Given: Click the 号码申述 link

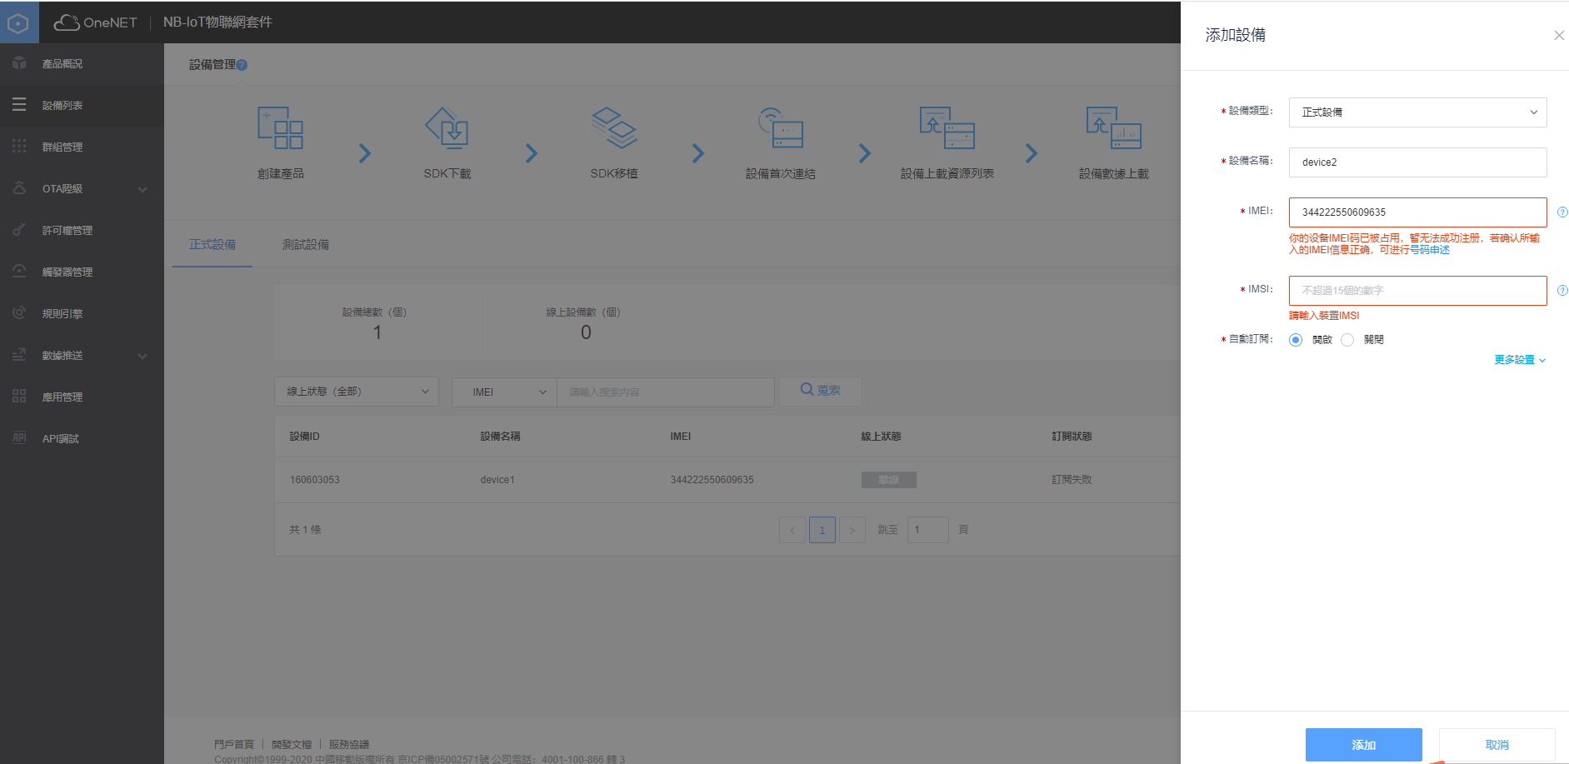Looking at the screenshot, I should [1430, 250].
